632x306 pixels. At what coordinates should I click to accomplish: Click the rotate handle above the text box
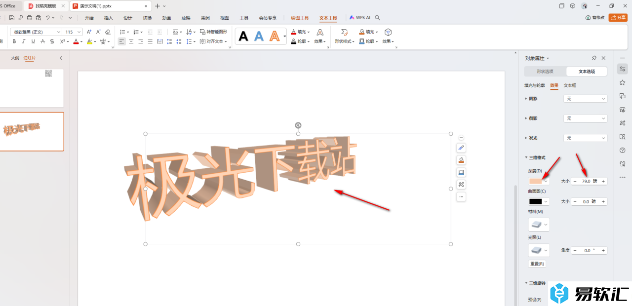[x=298, y=125]
